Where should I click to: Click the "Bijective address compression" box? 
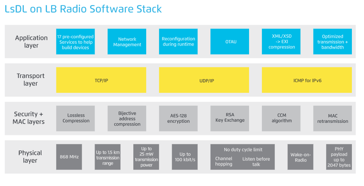pos(127,119)
